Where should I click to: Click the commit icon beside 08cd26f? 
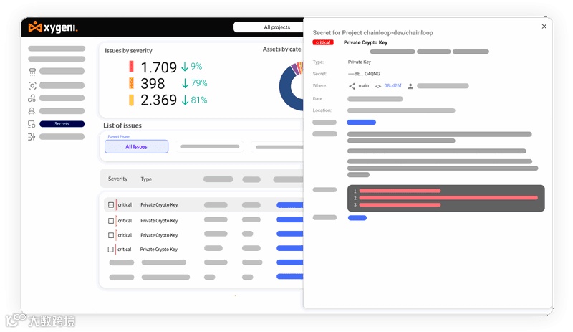pos(378,86)
